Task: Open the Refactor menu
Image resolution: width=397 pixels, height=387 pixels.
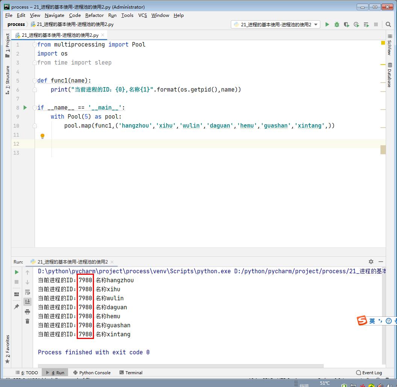Action: click(x=94, y=15)
